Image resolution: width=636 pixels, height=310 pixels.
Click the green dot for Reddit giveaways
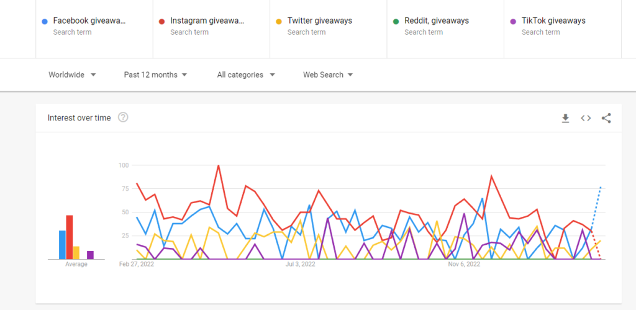coord(396,21)
